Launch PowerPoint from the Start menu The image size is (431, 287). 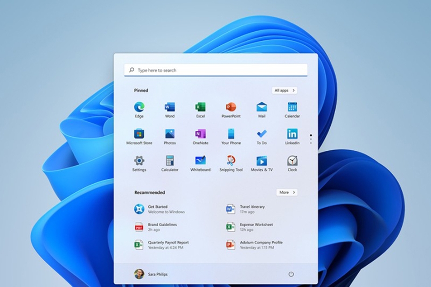pos(231,110)
